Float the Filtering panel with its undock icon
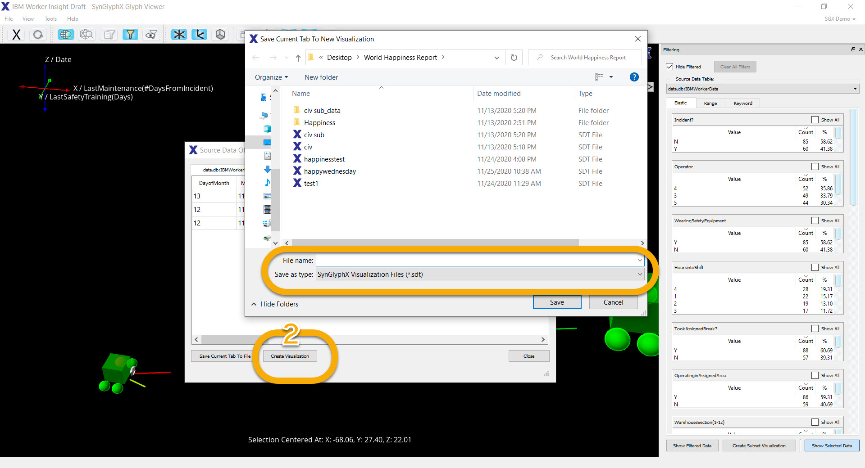The image size is (865, 468). [x=853, y=49]
